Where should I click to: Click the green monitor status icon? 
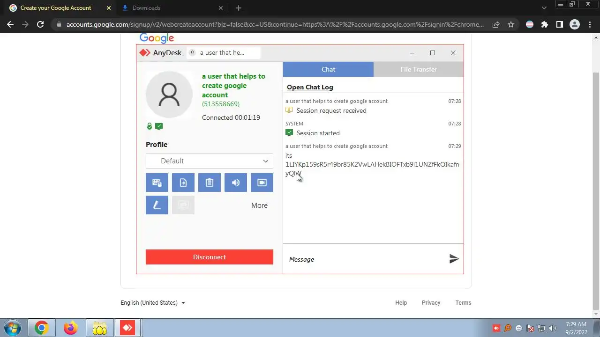point(159,126)
